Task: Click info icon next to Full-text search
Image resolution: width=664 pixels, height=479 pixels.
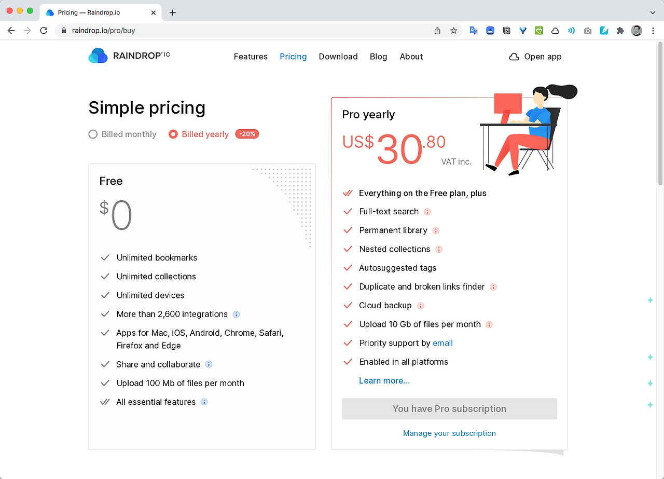Action: point(427,212)
